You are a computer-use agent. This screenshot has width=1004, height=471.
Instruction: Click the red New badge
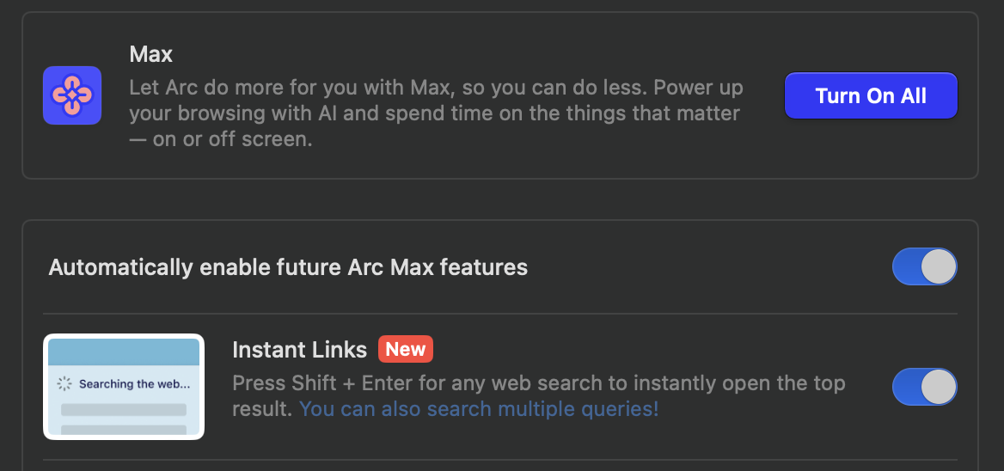point(405,350)
